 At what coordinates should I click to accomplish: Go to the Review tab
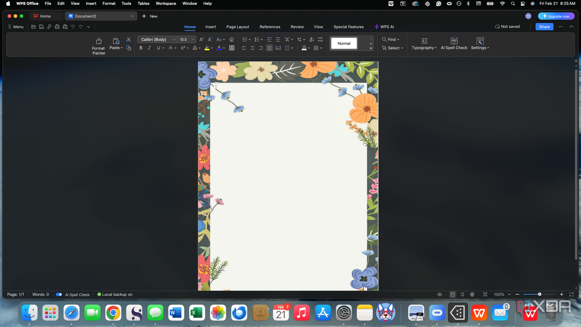tap(297, 27)
